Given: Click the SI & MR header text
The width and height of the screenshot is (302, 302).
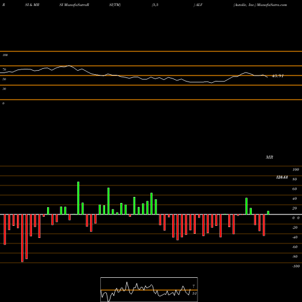Looking at the screenshot, I should click(32, 5).
